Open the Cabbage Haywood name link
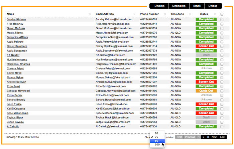Screen dimensions: 234x149 tap(18, 91)
